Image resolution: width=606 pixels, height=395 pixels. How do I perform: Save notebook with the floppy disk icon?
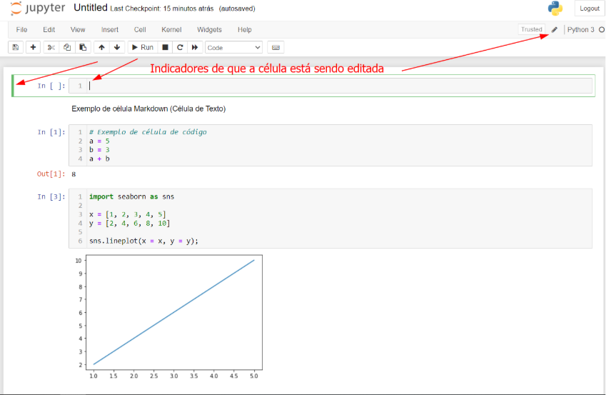pos(16,47)
